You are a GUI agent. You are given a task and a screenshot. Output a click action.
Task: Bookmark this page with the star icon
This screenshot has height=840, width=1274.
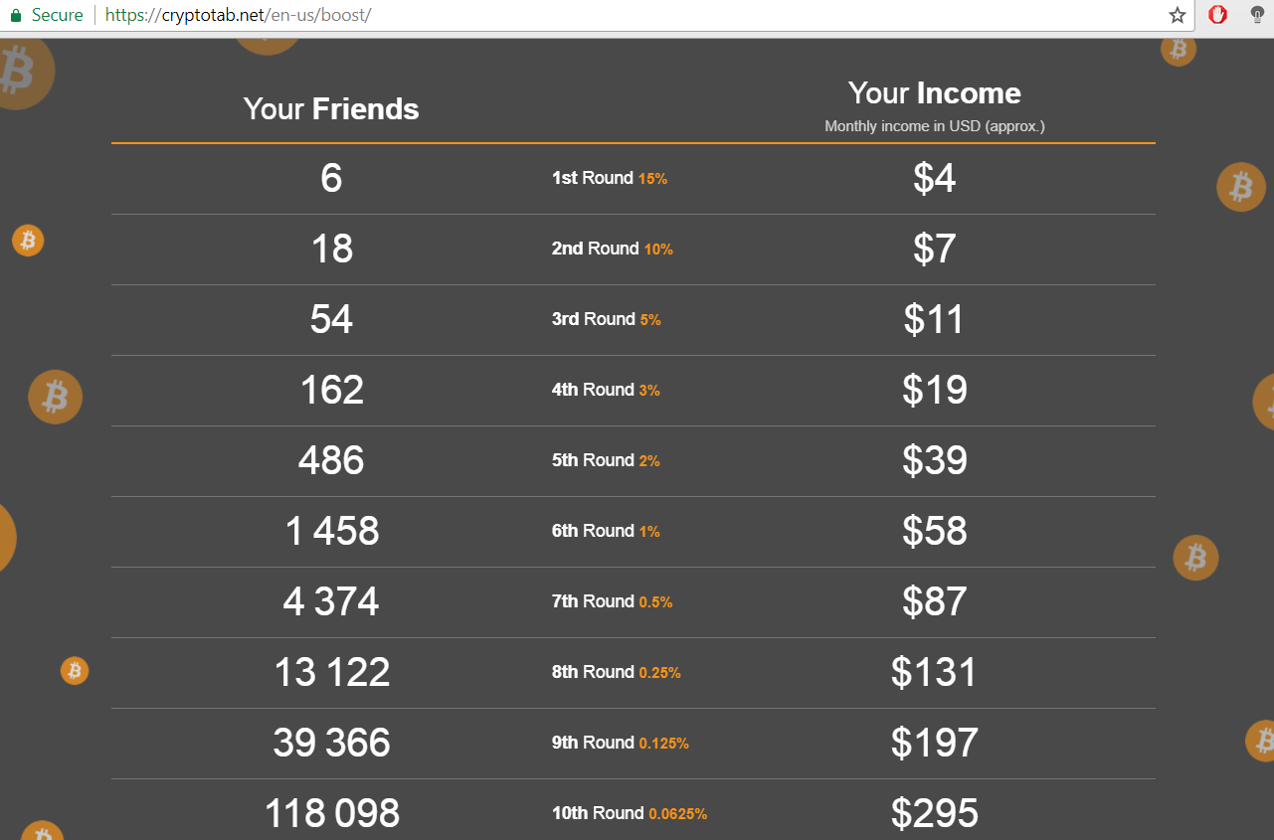click(x=1178, y=16)
